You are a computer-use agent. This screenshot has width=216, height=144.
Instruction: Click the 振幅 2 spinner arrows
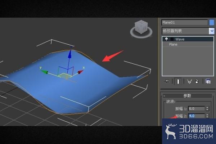pyautogui.click(x=207, y=116)
